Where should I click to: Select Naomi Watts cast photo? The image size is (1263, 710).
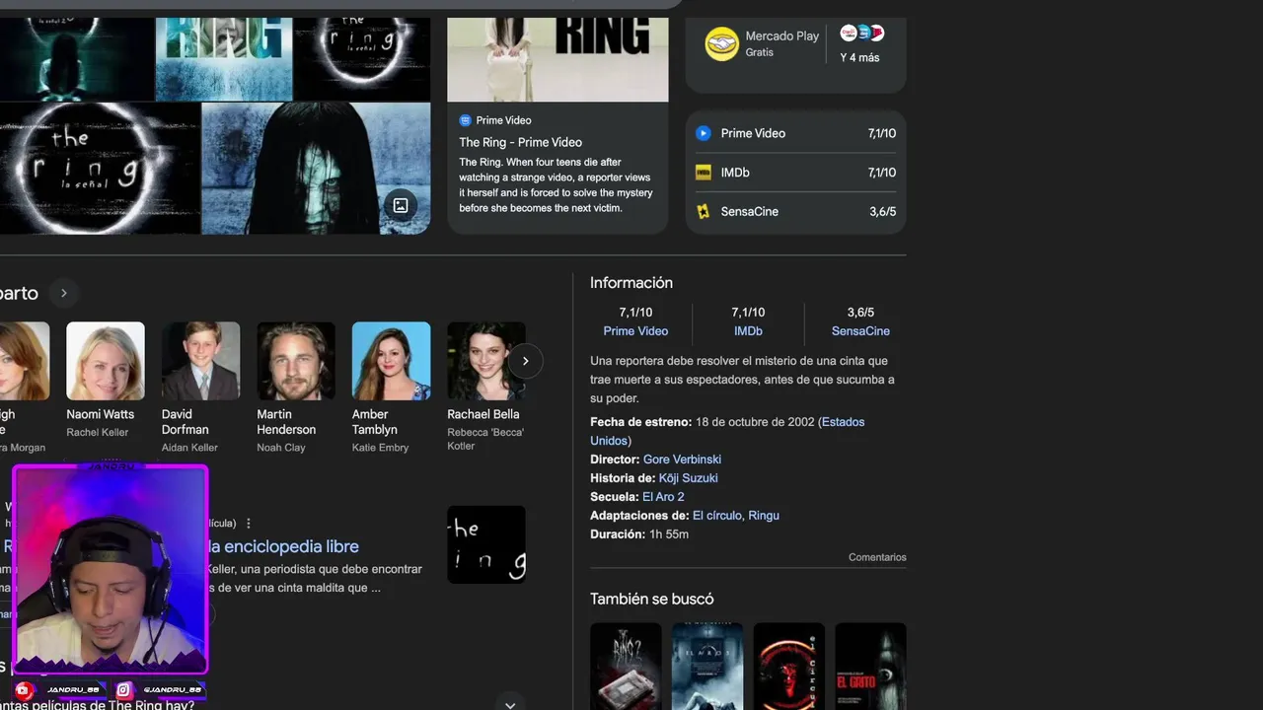(x=106, y=361)
